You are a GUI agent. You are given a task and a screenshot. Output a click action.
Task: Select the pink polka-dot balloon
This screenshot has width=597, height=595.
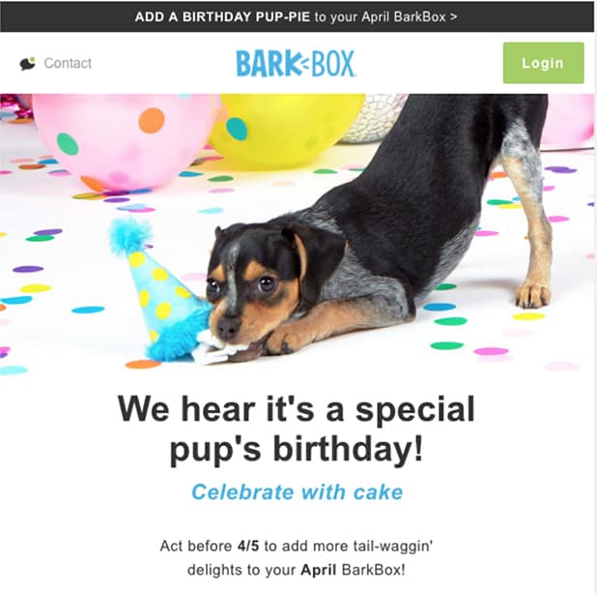pyautogui.click(x=125, y=141)
